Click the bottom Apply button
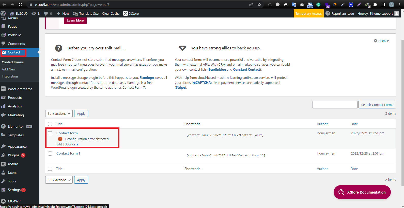404x208 pixels. pos(81,180)
